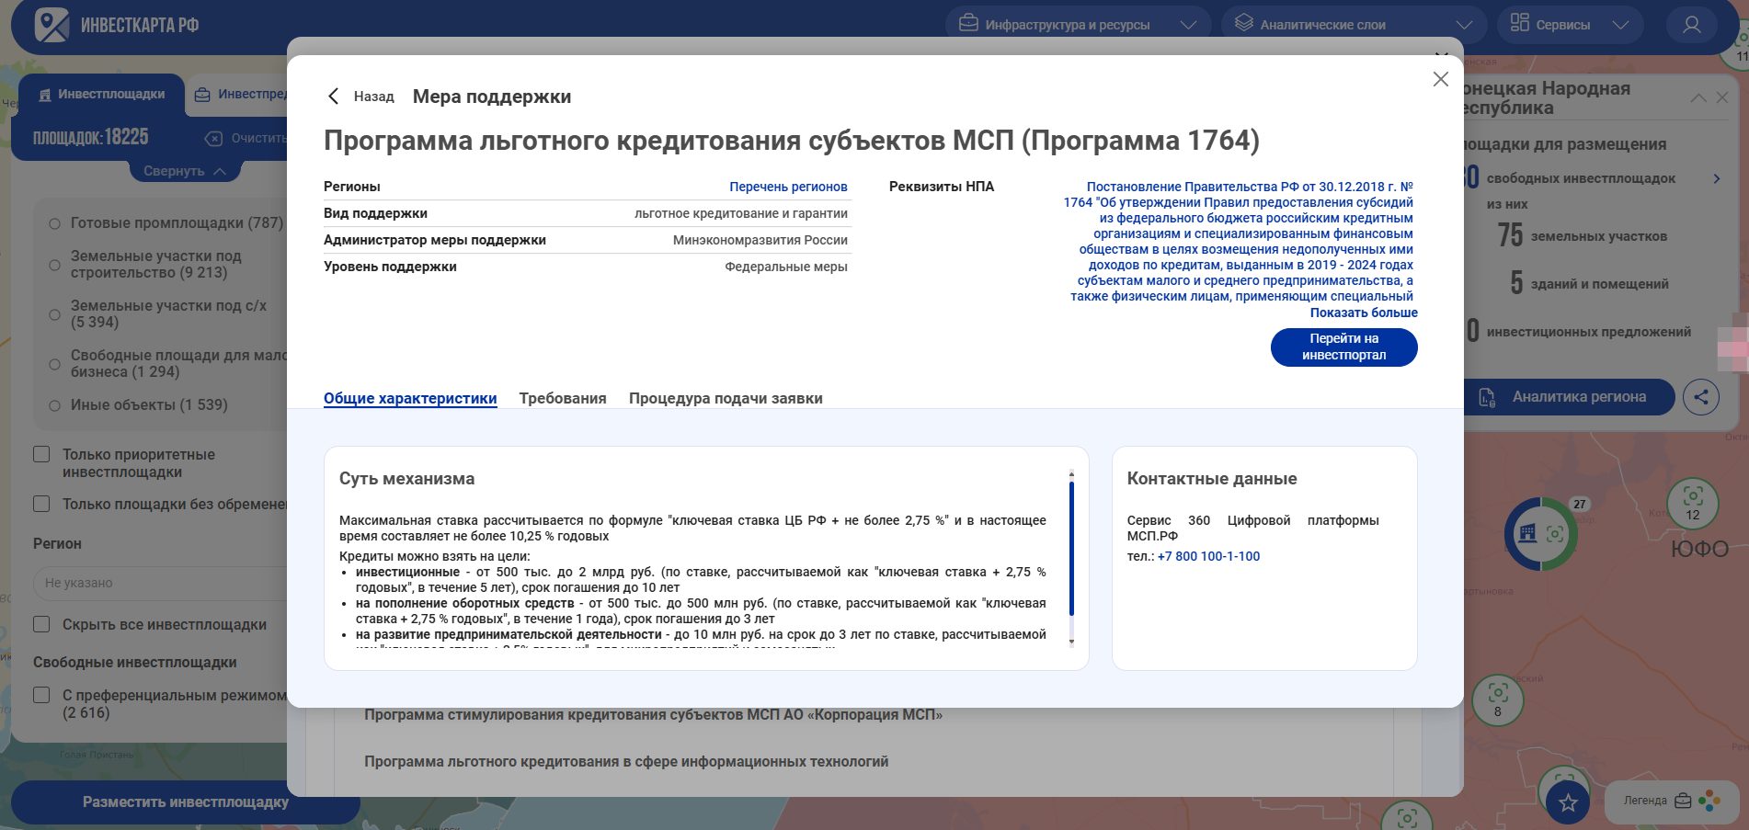Click Очистить filters text

tap(258, 139)
